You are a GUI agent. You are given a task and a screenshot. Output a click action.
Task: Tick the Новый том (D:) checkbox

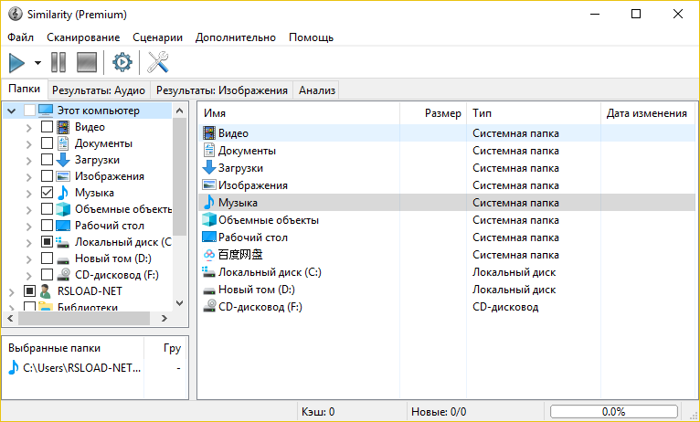(48, 258)
